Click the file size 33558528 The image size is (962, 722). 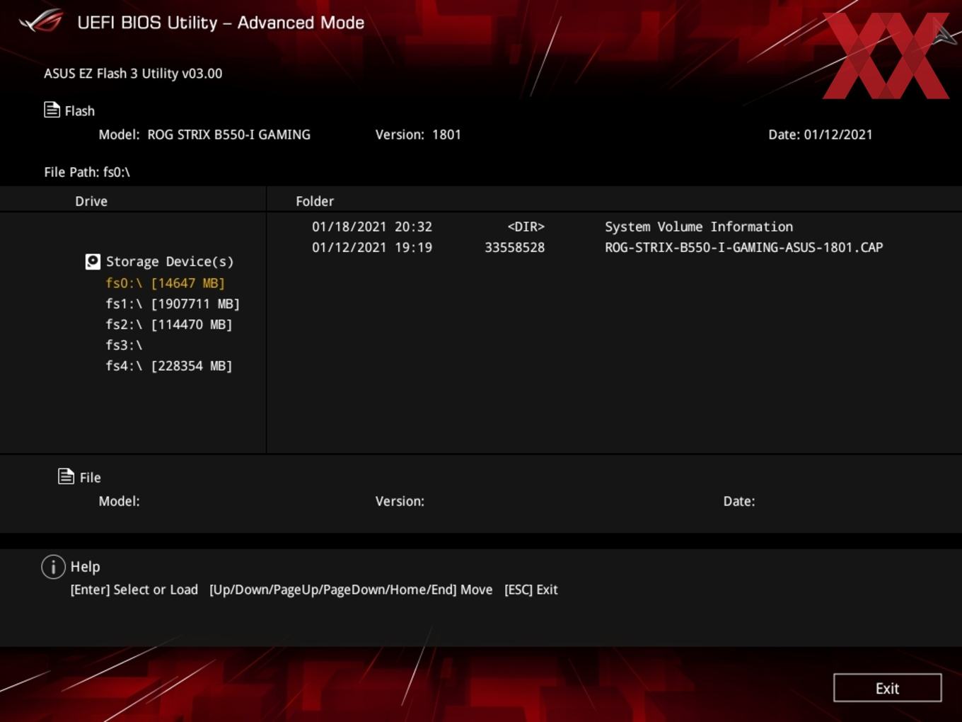coord(514,248)
